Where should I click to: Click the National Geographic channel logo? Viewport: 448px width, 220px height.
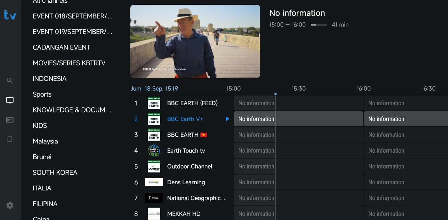pyautogui.click(x=154, y=198)
